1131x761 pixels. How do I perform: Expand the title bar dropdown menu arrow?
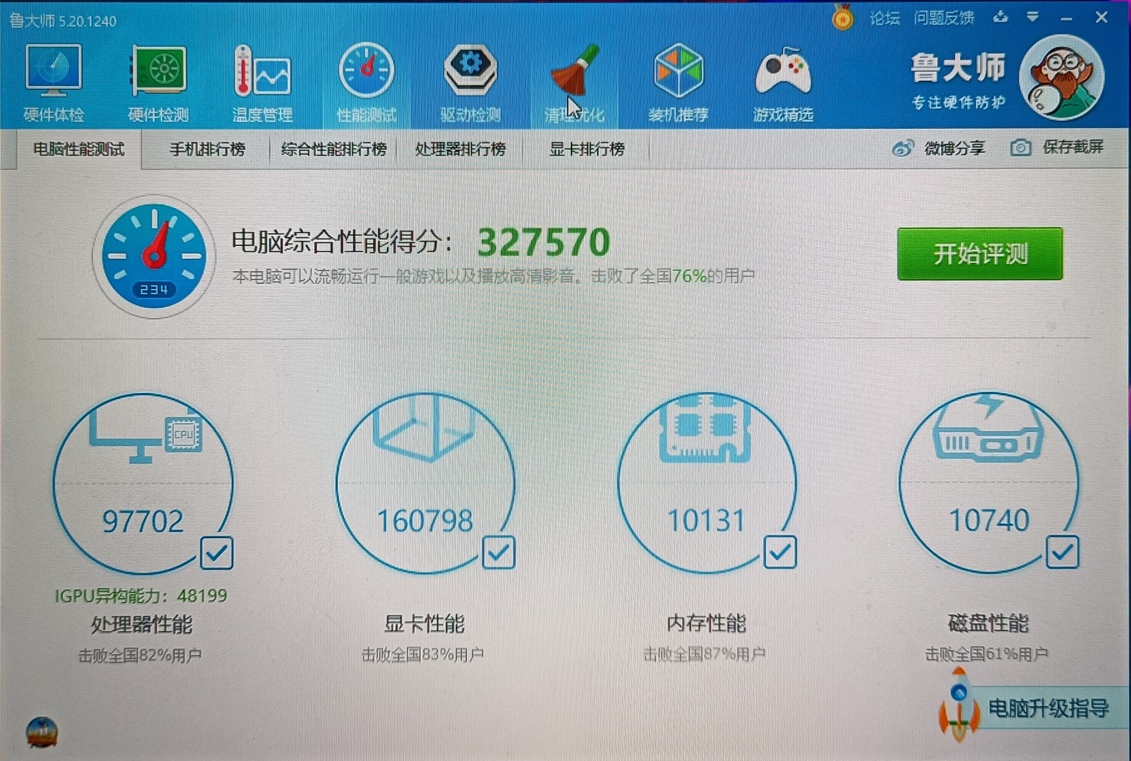[x=1032, y=17]
